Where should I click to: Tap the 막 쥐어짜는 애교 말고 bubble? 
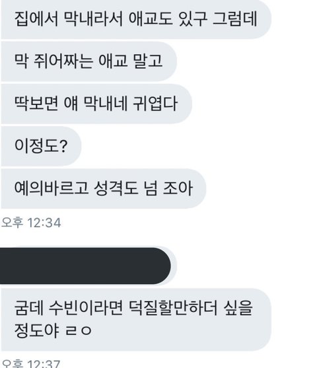coord(88,61)
